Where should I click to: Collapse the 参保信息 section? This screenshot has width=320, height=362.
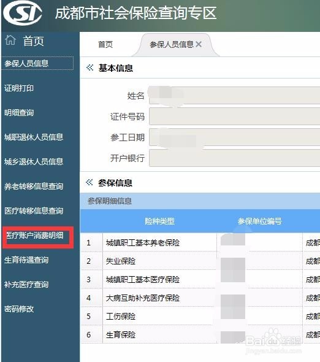point(90,182)
